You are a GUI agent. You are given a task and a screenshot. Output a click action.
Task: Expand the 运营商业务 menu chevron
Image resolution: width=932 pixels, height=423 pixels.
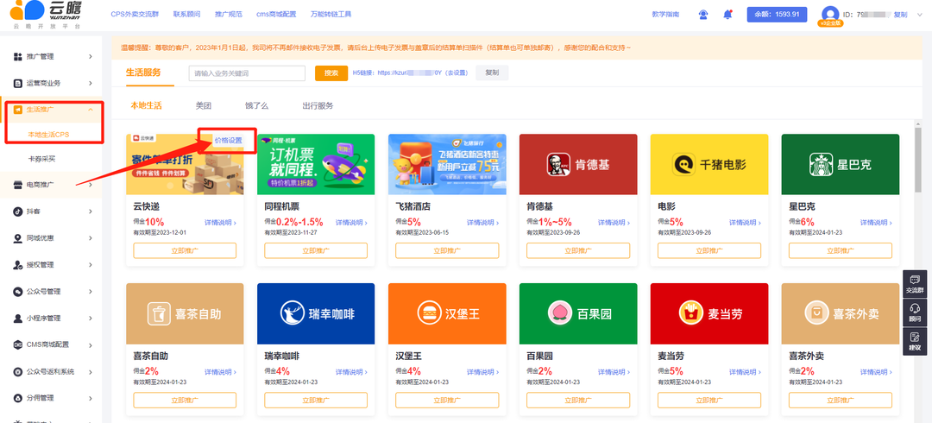91,83
